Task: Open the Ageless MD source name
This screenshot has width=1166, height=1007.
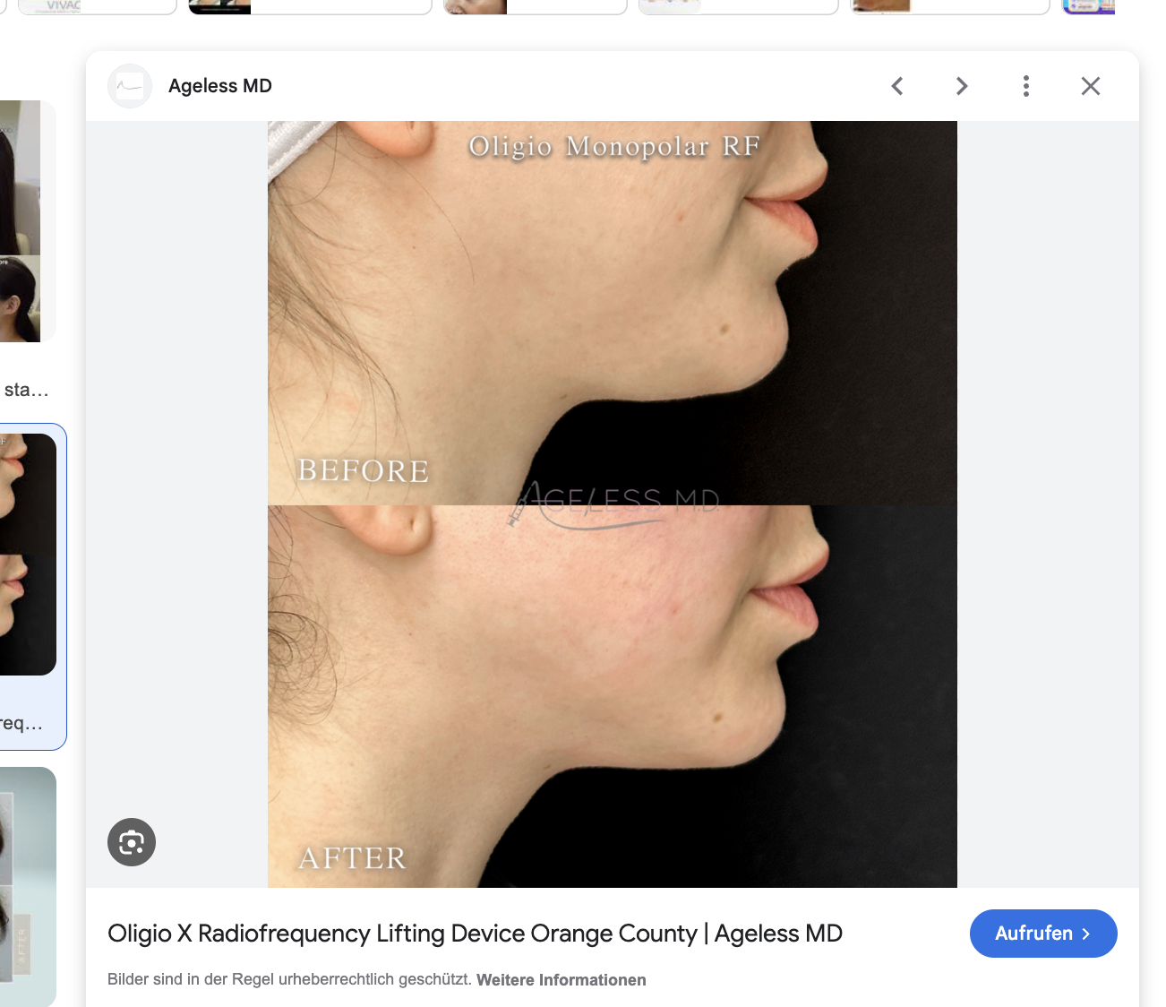Action: point(220,86)
